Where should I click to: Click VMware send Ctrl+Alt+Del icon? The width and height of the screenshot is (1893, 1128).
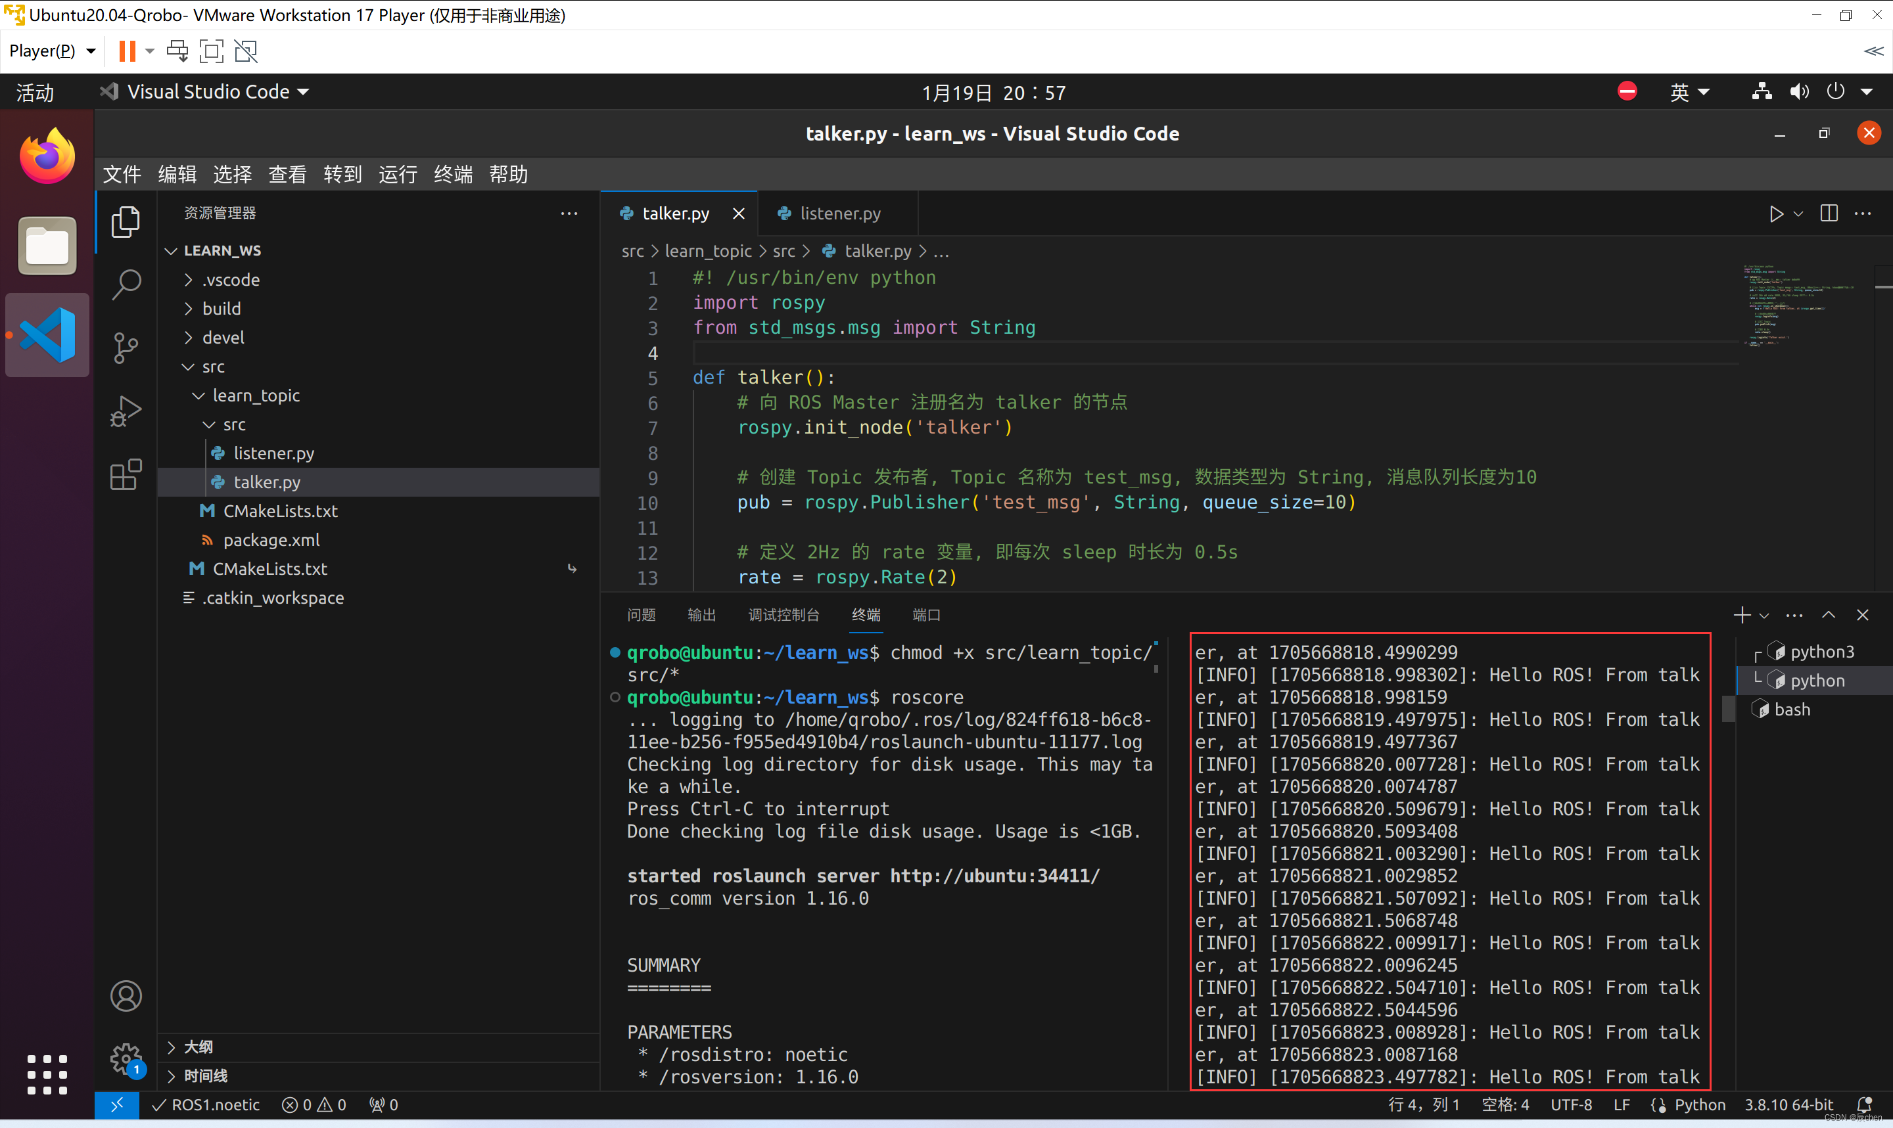coord(177,51)
